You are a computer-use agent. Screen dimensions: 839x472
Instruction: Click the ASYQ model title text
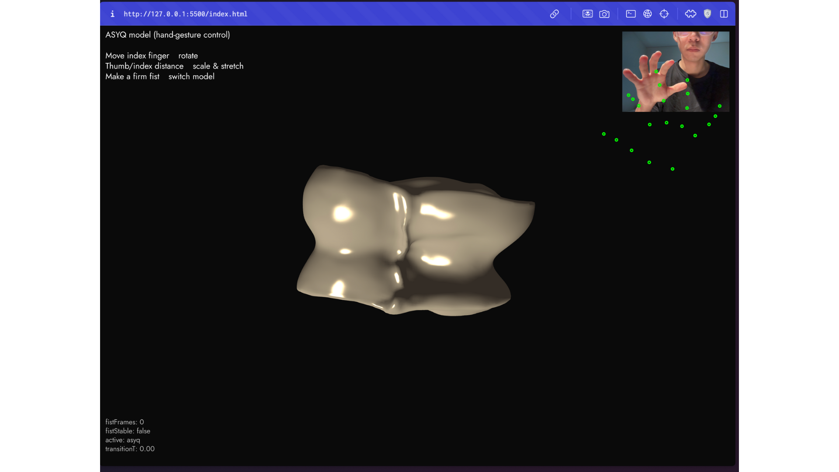coord(167,35)
